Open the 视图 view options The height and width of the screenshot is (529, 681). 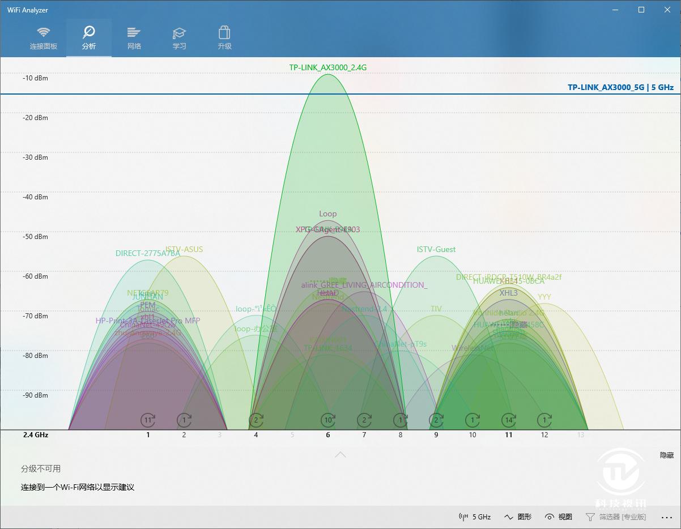[x=559, y=517]
